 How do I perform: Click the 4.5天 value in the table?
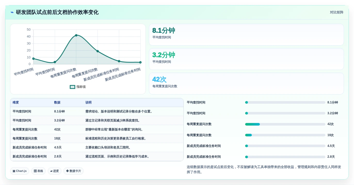[x=58, y=147]
